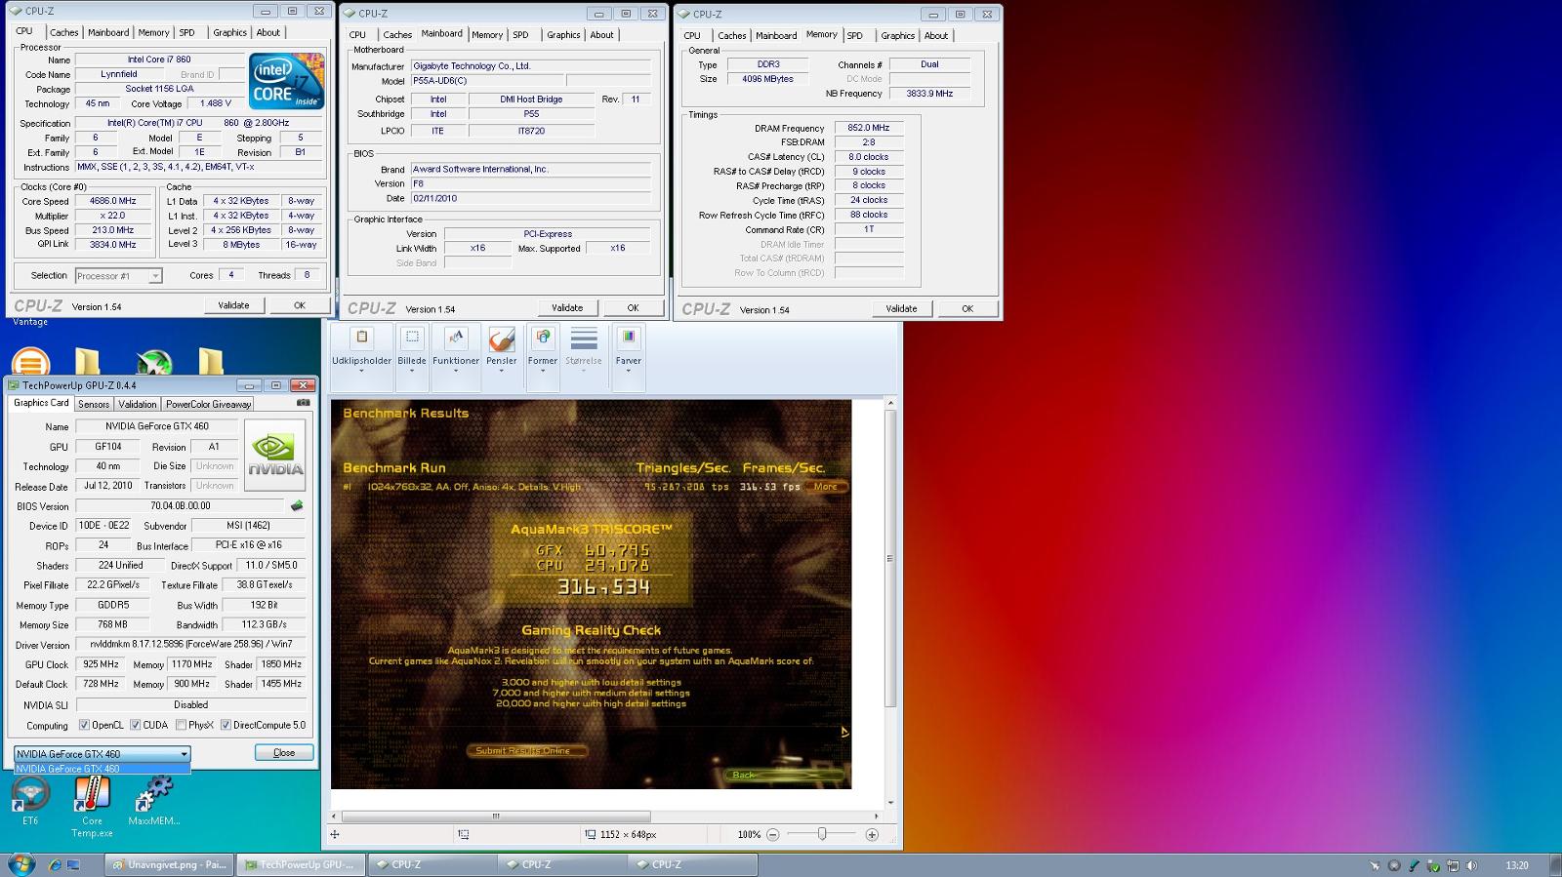Open the Validation tab in GPU-Z

coord(138,404)
